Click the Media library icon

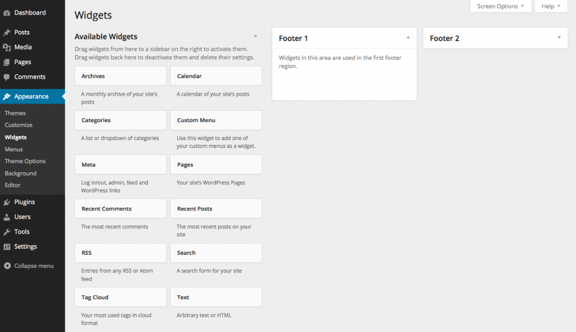(7, 47)
